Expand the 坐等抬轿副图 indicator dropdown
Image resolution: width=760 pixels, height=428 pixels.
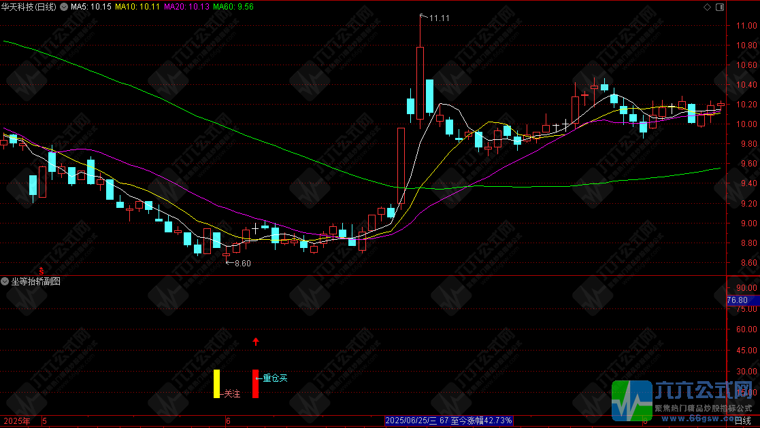pos(5,281)
